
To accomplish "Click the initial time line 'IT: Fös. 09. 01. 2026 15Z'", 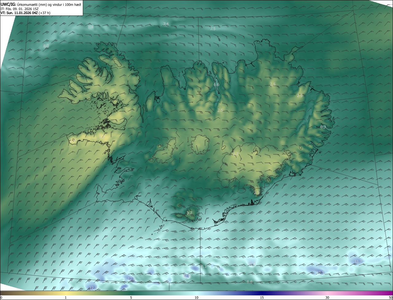I will tap(19, 9).
